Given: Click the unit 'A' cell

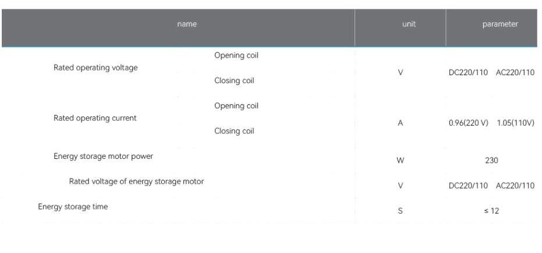Looking at the screenshot, I should 401,123.
